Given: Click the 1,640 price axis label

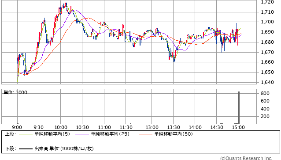Looking at the screenshot, I should [x=267, y=82].
